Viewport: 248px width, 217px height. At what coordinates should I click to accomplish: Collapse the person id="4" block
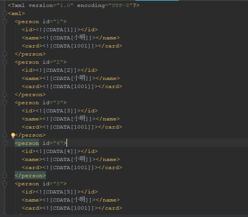coord(5,143)
